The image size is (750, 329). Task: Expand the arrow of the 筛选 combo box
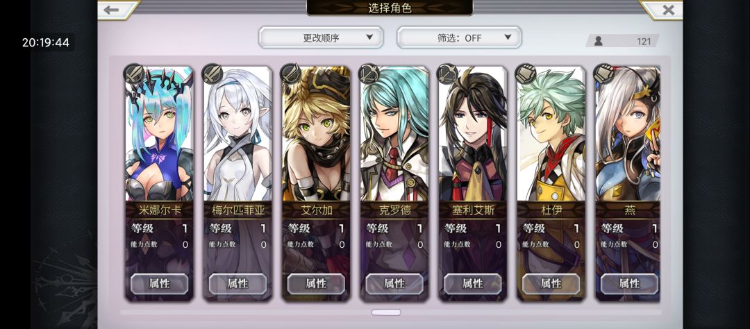(508, 37)
